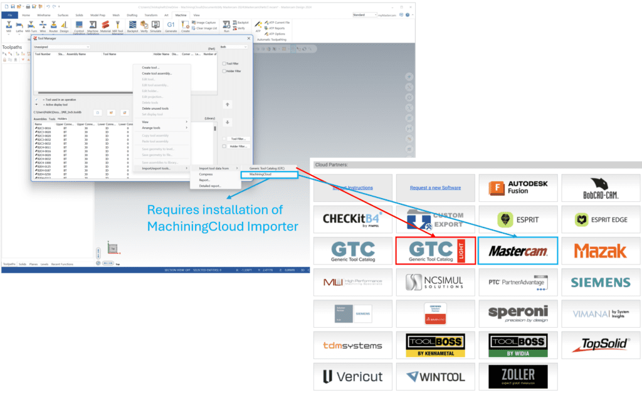Open Machine Definition from the ribbon
The height and width of the screenshot is (393, 642).
coord(93,27)
